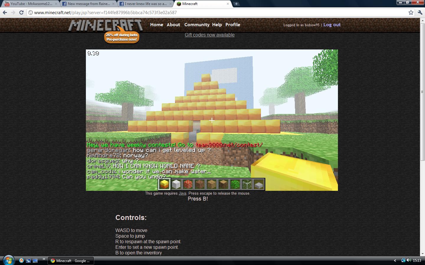Click the page vertical scrollbar thumb

(x=422, y=92)
